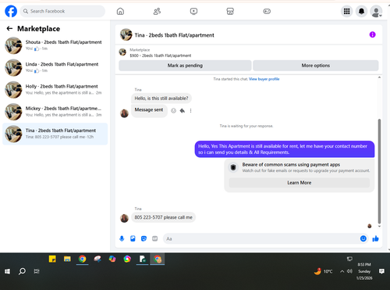Screen dimensions: 390x290
Task: Click 'Hello, is this still available?' message
Action: (x=161, y=98)
